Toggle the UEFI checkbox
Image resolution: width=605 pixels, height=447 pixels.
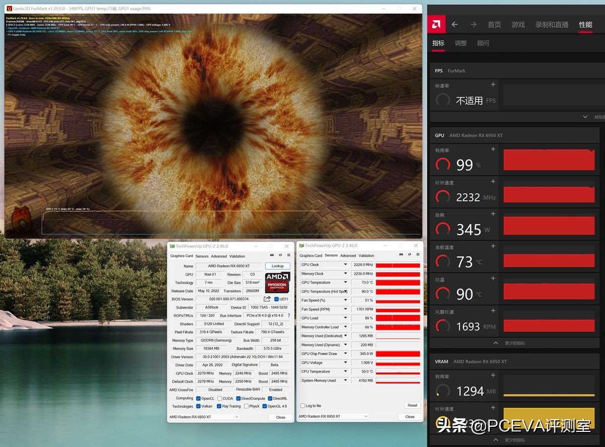[277, 299]
